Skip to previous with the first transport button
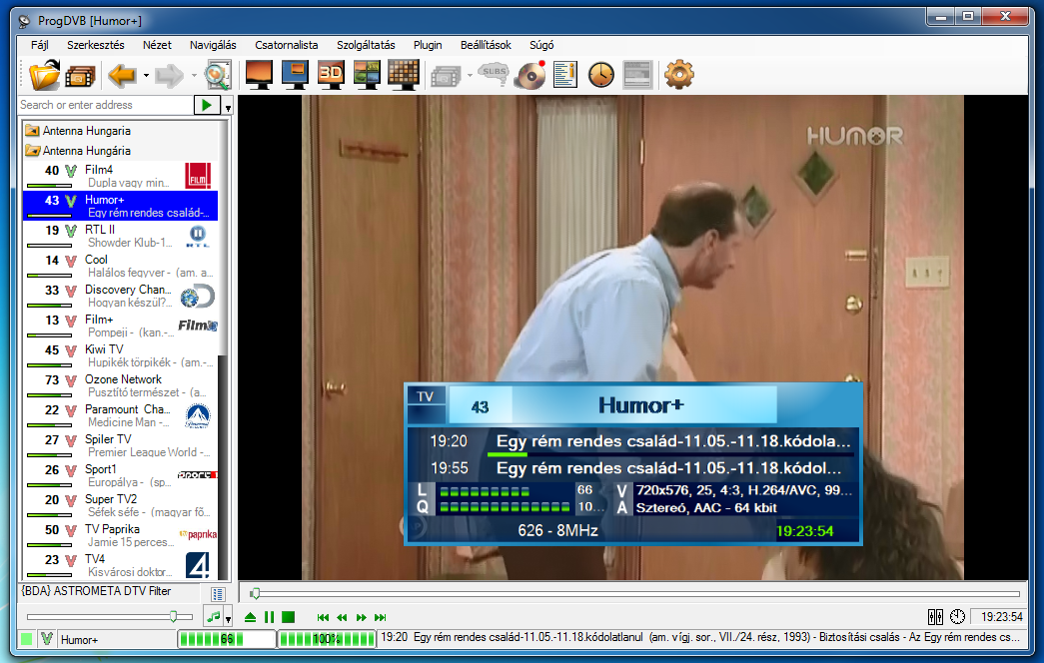This screenshot has height=663, width=1044. (x=323, y=618)
